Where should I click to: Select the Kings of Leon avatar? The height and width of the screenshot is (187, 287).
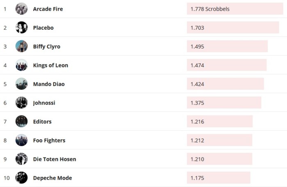(x=21, y=65)
